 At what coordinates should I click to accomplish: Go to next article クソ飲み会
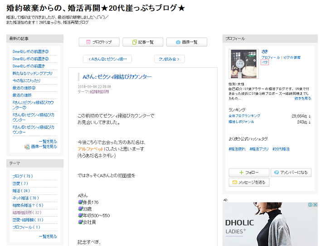pyautogui.click(x=170, y=59)
